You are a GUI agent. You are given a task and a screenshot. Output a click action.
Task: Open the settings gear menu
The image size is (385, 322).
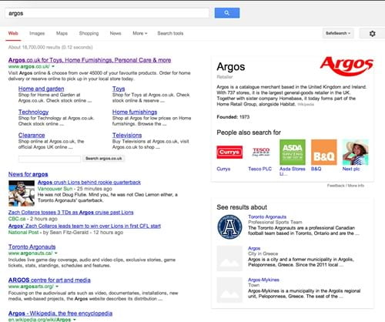pyautogui.click(x=372, y=33)
